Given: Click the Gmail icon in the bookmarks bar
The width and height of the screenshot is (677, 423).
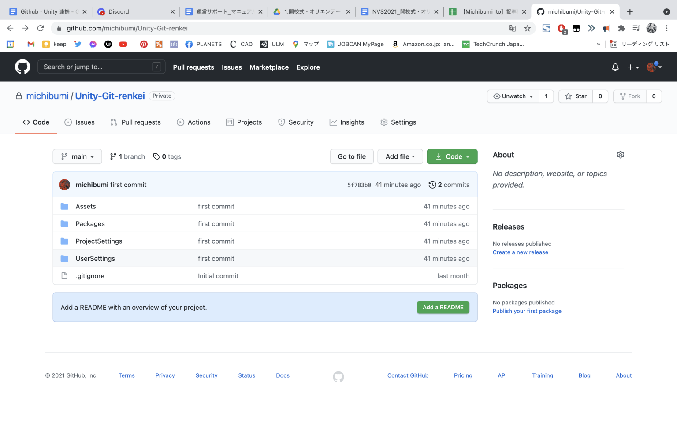Looking at the screenshot, I should (x=30, y=44).
